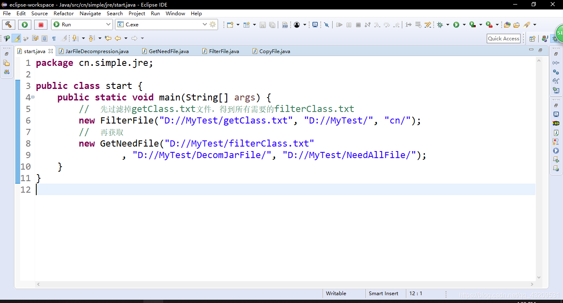Screen dimensions: 563x303
Task: Restore the left sidebar view stack
Action: tap(7, 54)
